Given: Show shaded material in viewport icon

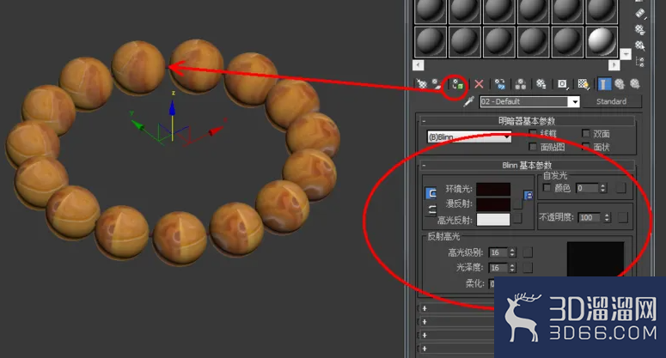Looking at the screenshot, I should (x=584, y=84).
